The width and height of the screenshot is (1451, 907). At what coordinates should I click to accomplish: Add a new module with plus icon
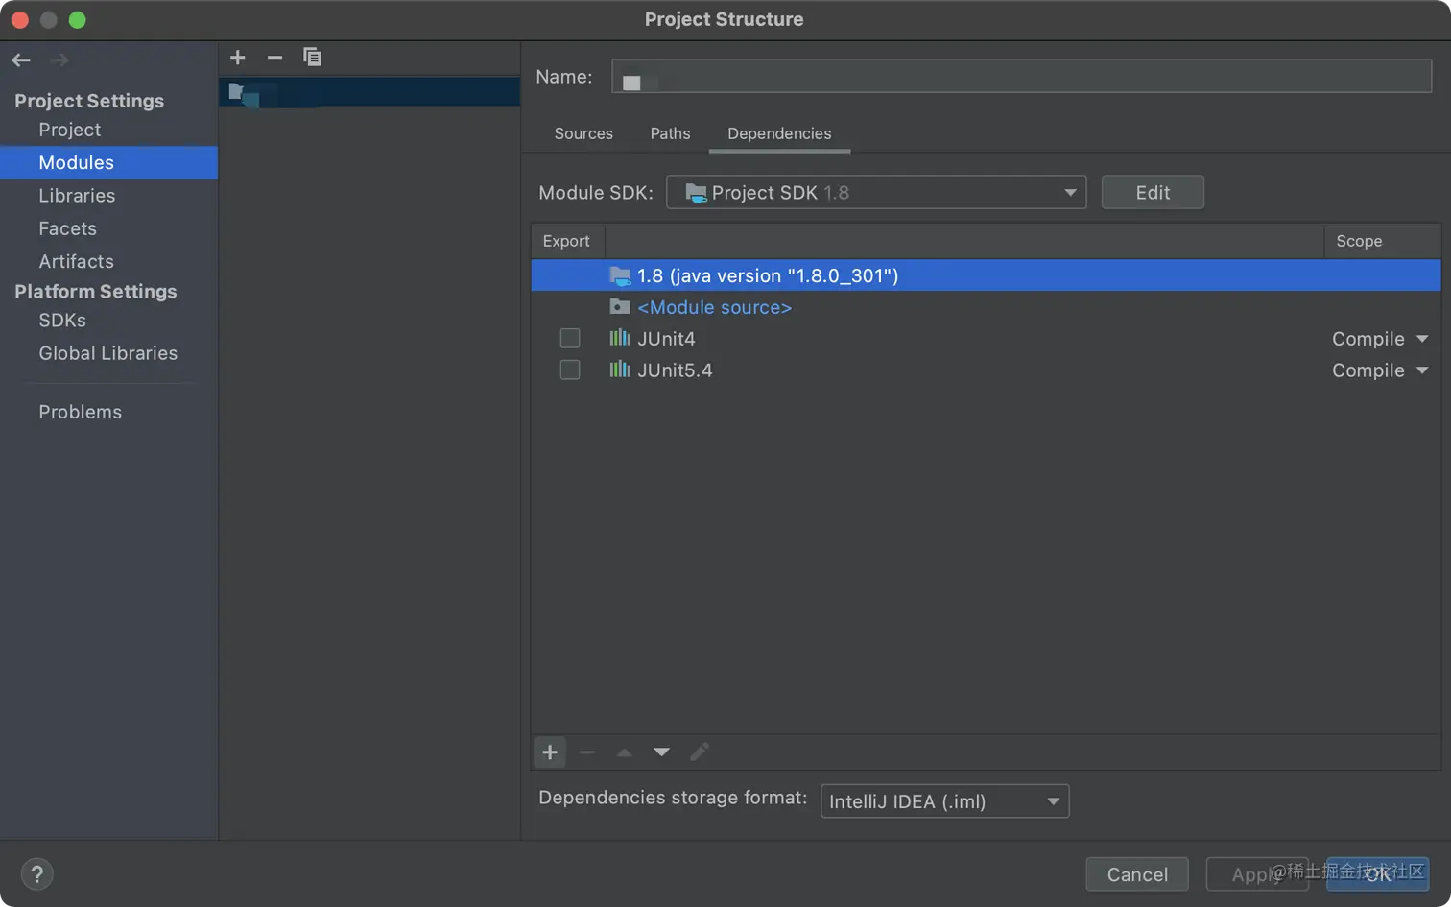(238, 58)
